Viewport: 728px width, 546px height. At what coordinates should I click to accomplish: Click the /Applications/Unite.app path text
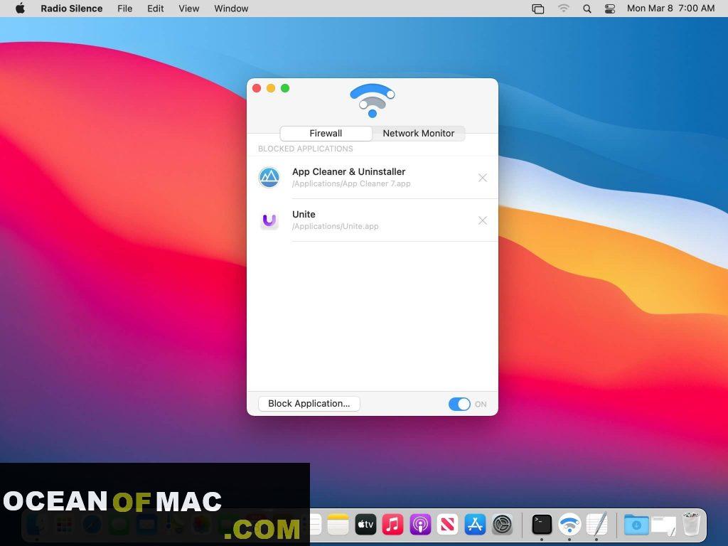336,227
